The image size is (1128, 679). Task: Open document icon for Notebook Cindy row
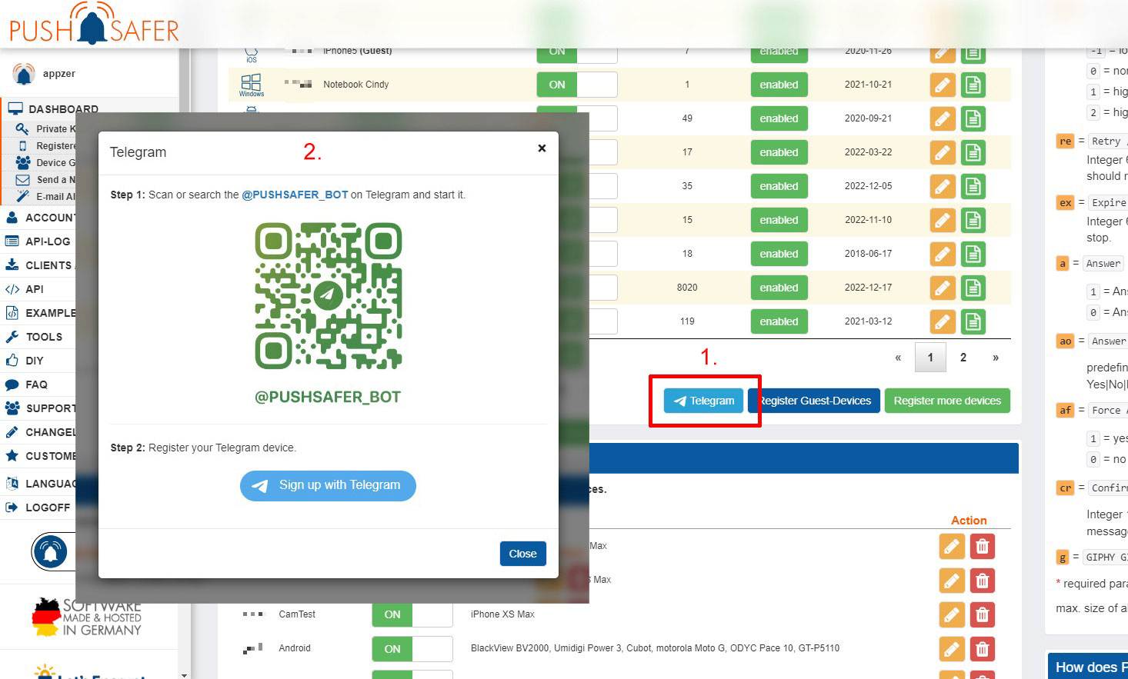(x=973, y=85)
